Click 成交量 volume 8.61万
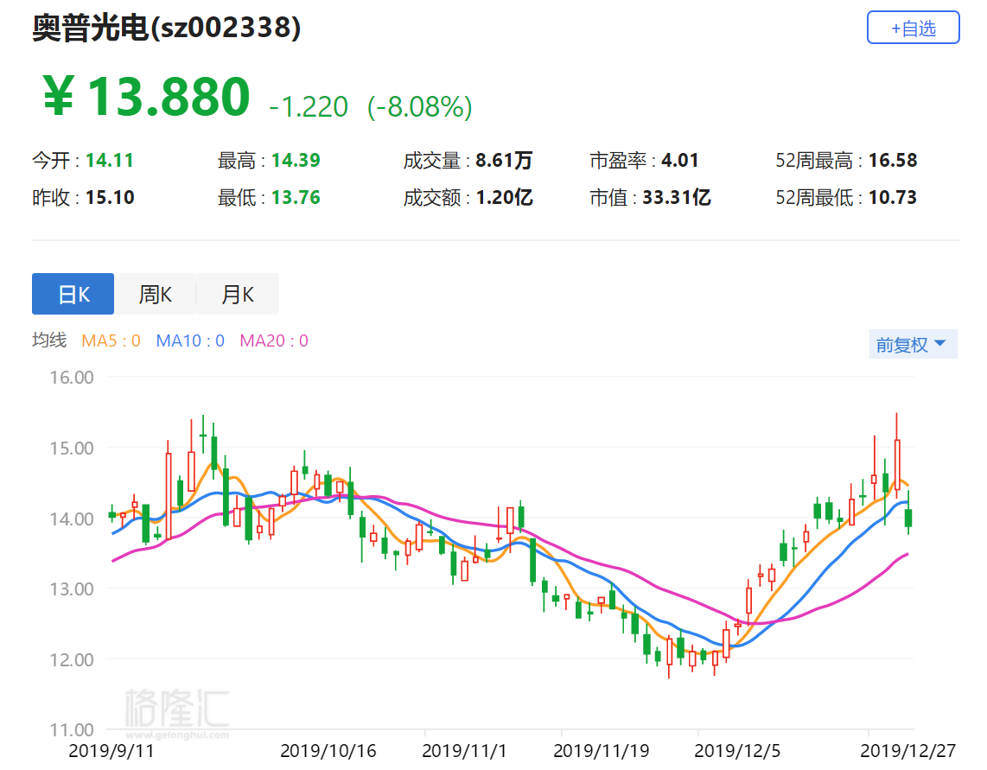 tap(504, 161)
